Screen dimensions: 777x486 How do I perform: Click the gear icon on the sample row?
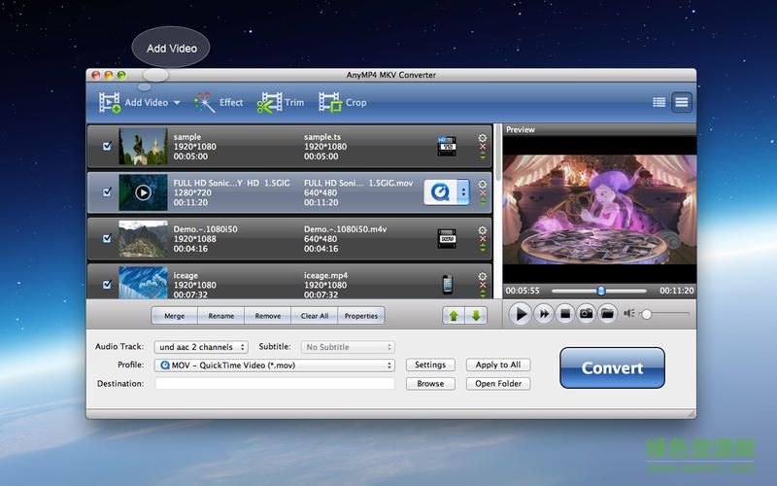[483, 138]
